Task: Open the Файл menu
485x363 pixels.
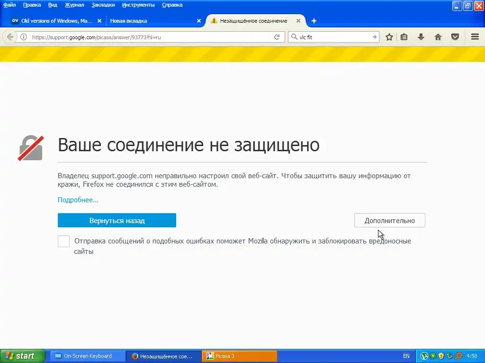Action: pos(9,5)
